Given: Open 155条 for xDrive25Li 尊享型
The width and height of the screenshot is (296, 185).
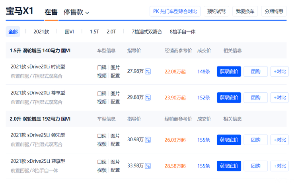Looking at the screenshot, I should tap(204, 166).
